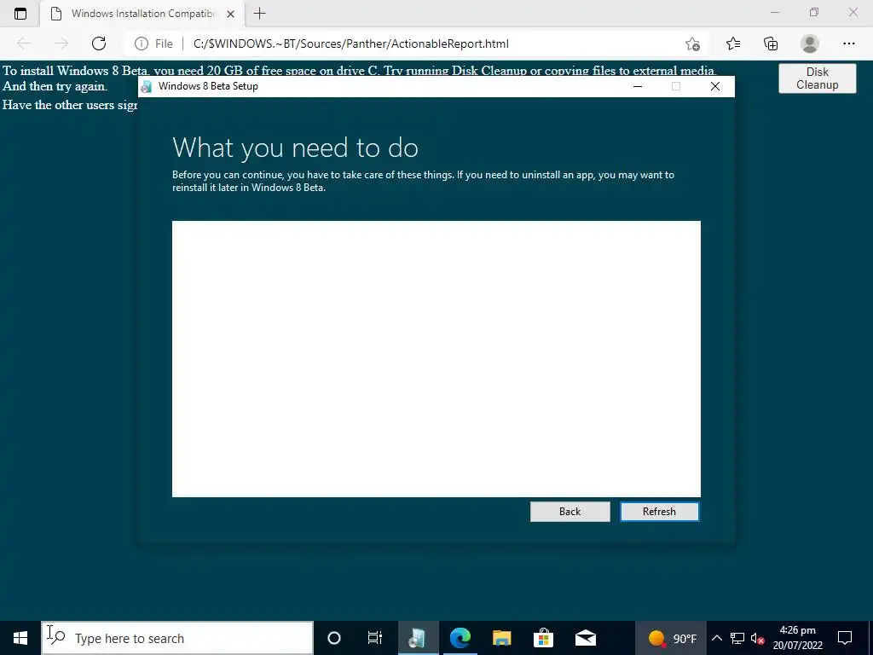
Task: Open the Favorites list
Action: point(733,43)
